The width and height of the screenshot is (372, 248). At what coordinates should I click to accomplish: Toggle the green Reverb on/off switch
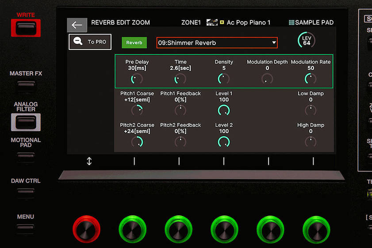pyautogui.click(x=134, y=43)
